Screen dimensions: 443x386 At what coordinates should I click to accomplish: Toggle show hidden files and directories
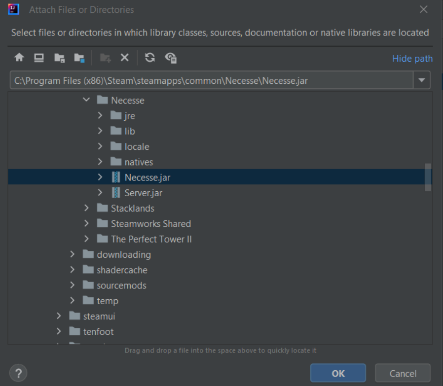tap(171, 58)
